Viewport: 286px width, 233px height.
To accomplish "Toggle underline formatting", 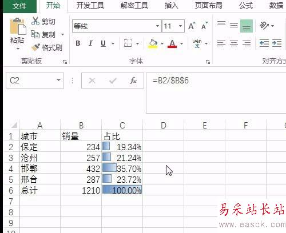I will tap(103, 43).
